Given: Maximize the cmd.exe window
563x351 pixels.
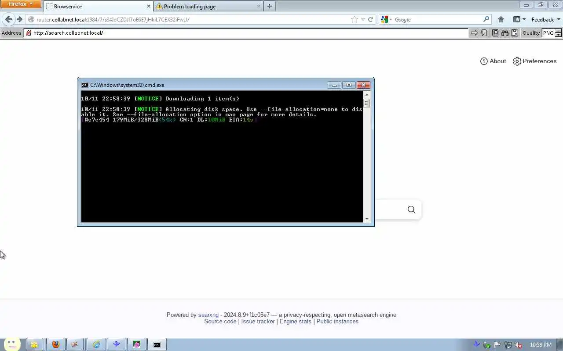Looking at the screenshot, I should click(349, 85).
